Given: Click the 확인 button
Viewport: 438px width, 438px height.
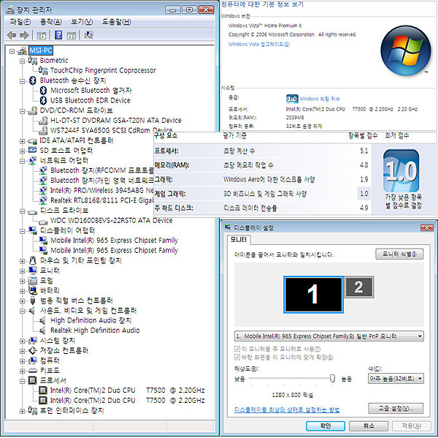Looking at the screenshot, I should (x=326, y=426).
